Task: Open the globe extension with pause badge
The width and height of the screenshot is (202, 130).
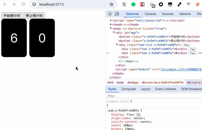Action: 153,5
